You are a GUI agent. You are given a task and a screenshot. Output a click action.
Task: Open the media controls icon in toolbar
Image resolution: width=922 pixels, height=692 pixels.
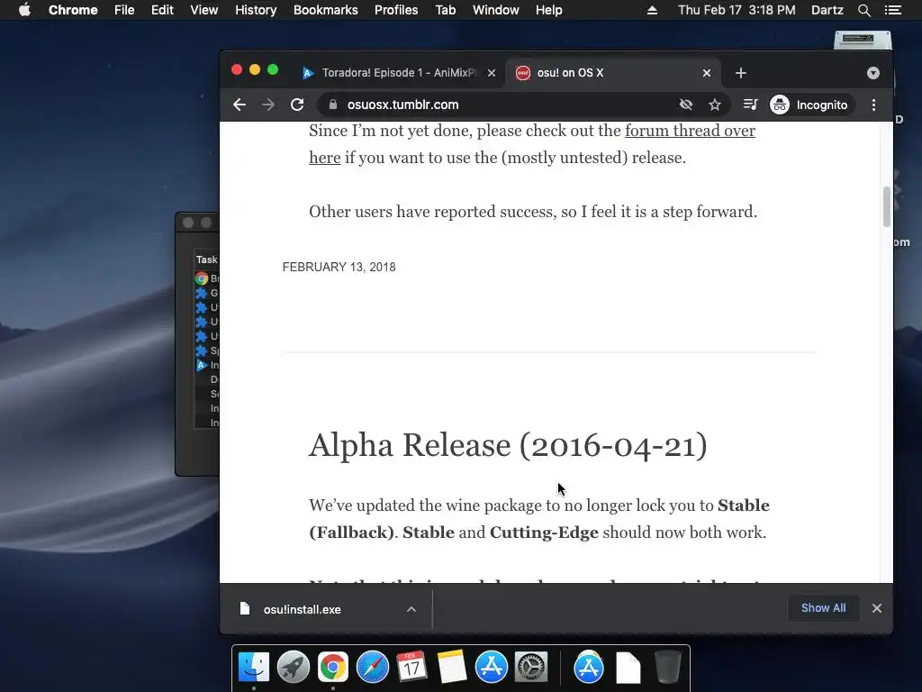750,105
